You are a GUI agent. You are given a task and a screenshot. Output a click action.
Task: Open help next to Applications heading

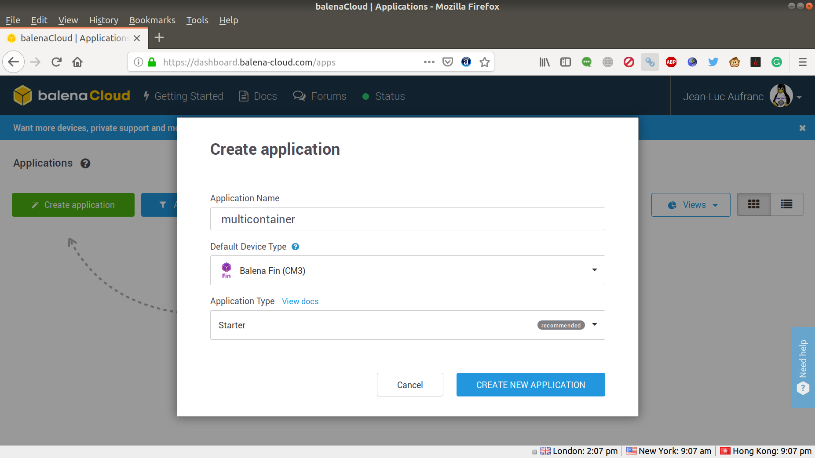pyautogui.click(x=85, y=164)
